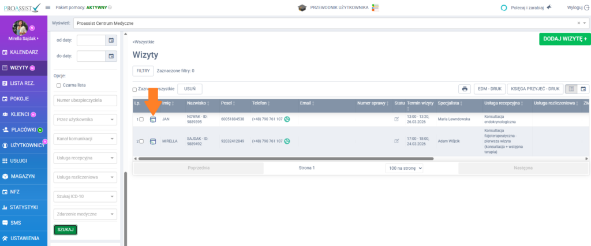Select the checkbox for row 1
Screen dimensions: 591x246
141,120
